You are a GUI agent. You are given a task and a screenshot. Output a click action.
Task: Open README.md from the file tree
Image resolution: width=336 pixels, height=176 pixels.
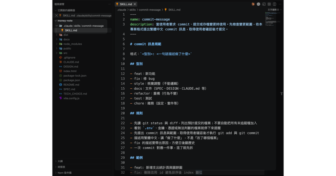click(x=71, y=85)
